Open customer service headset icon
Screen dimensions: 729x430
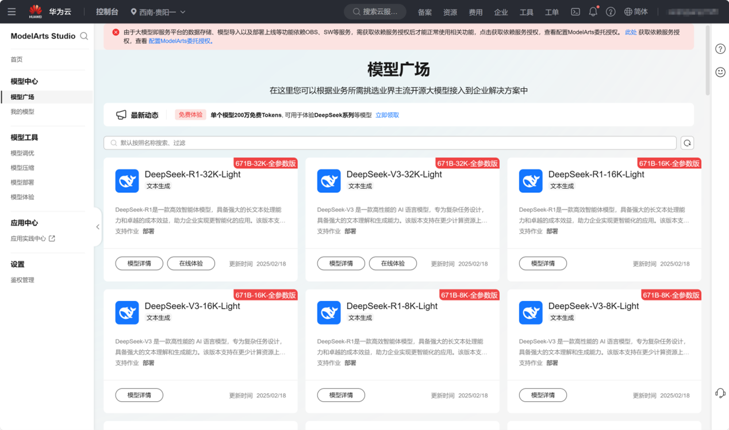(720, 393)
